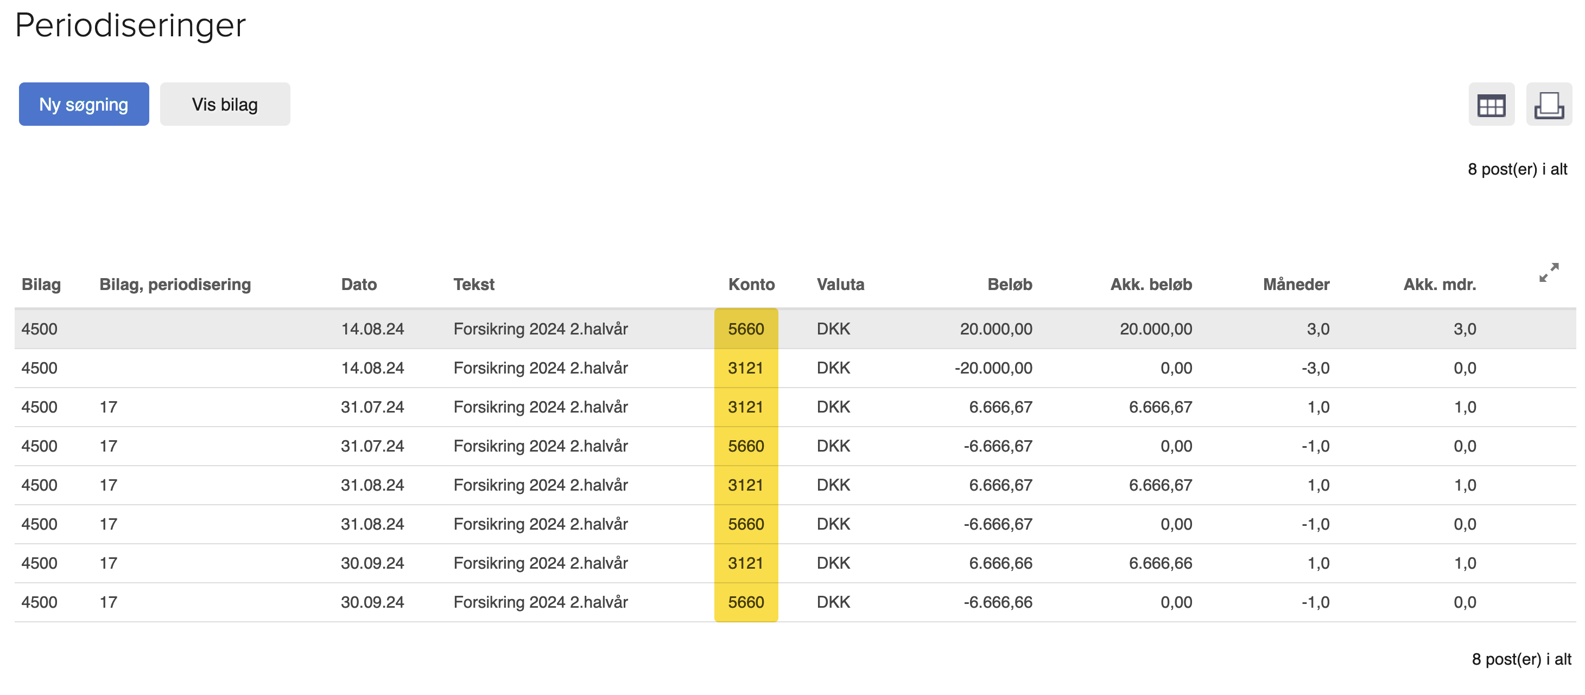Click highlighted Konto 5660 in 30.09.24 row
This screenshot has height=695, width=1585.
pyautogui.click(x=746, y=602)
